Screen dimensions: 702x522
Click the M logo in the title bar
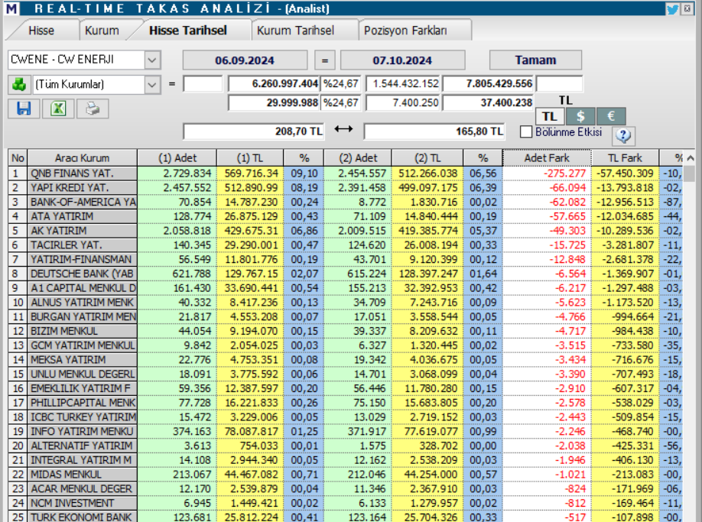pyautogui.click(x=11, y=8)
